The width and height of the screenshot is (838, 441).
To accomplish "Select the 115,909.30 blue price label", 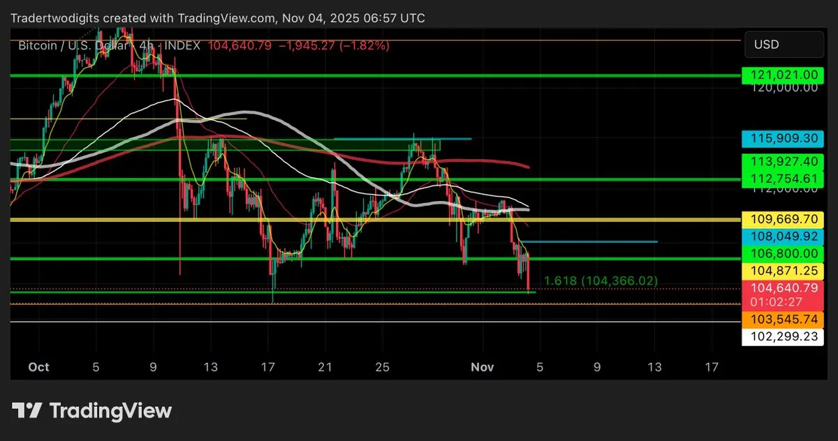I will coord(784,139).
